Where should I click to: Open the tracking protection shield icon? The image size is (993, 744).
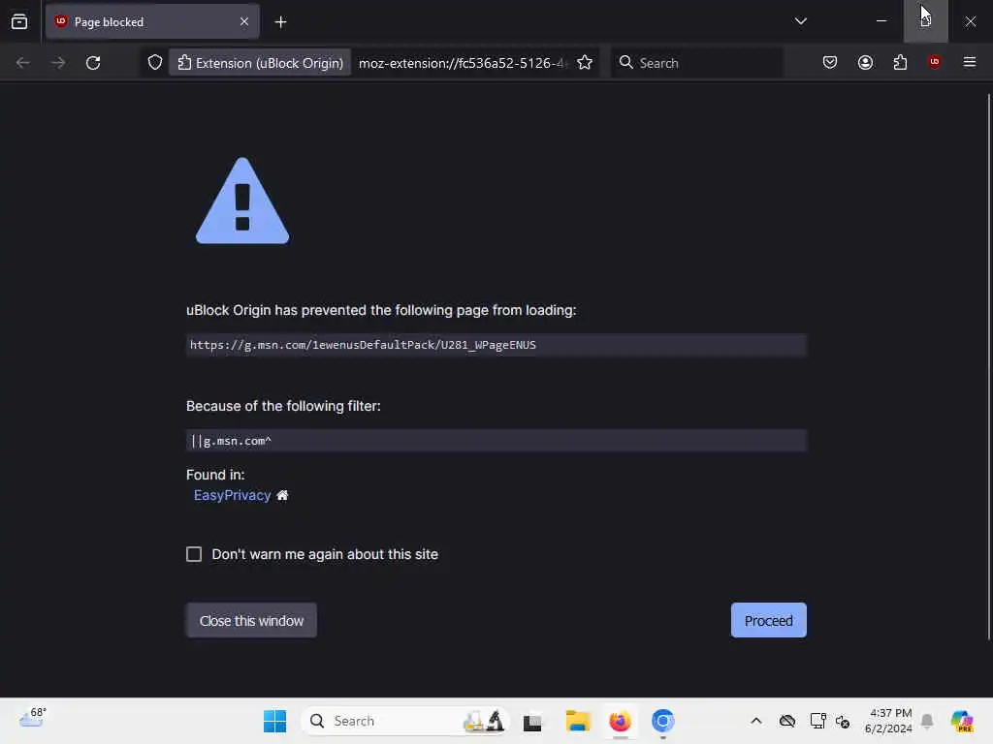pos(155,63)
